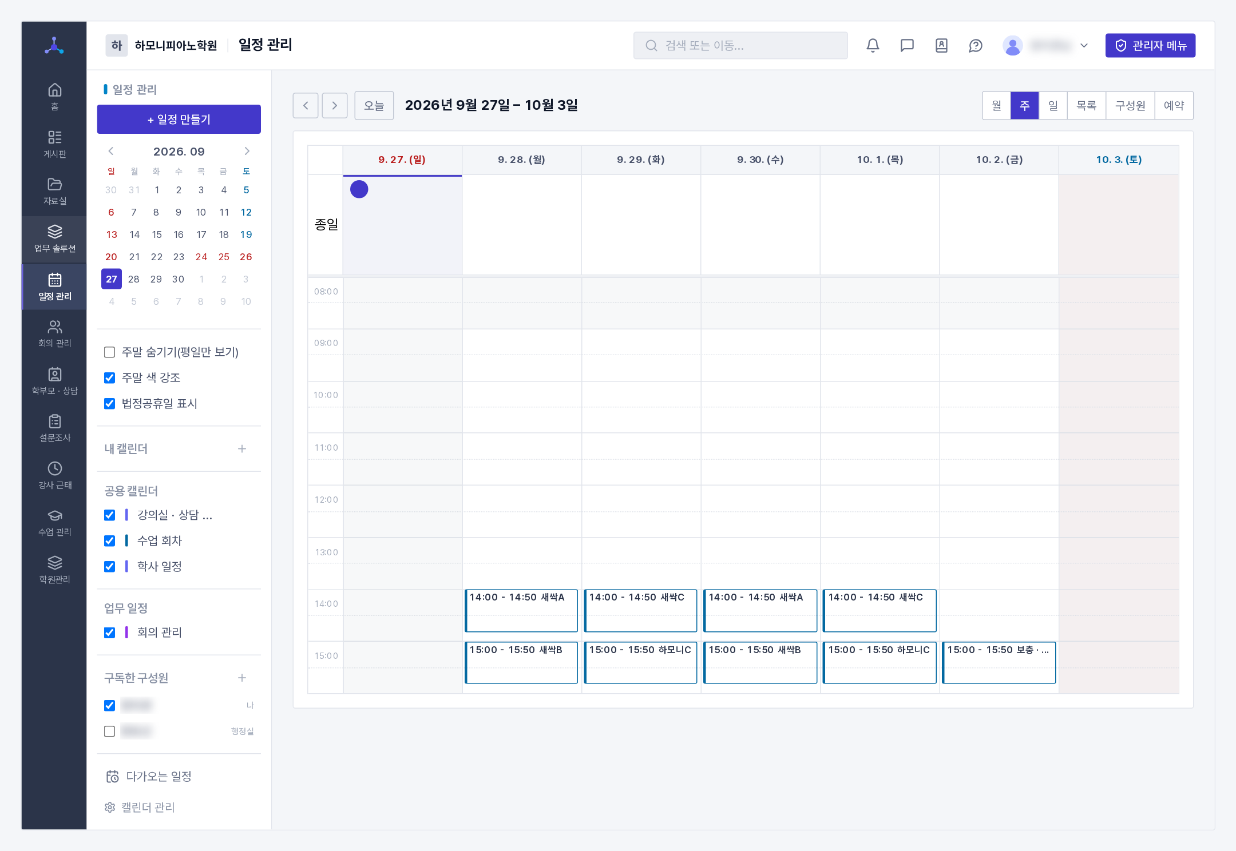Open the help question bubble icon
Viewport: 1236px width, 851px height.
[976, 45]
